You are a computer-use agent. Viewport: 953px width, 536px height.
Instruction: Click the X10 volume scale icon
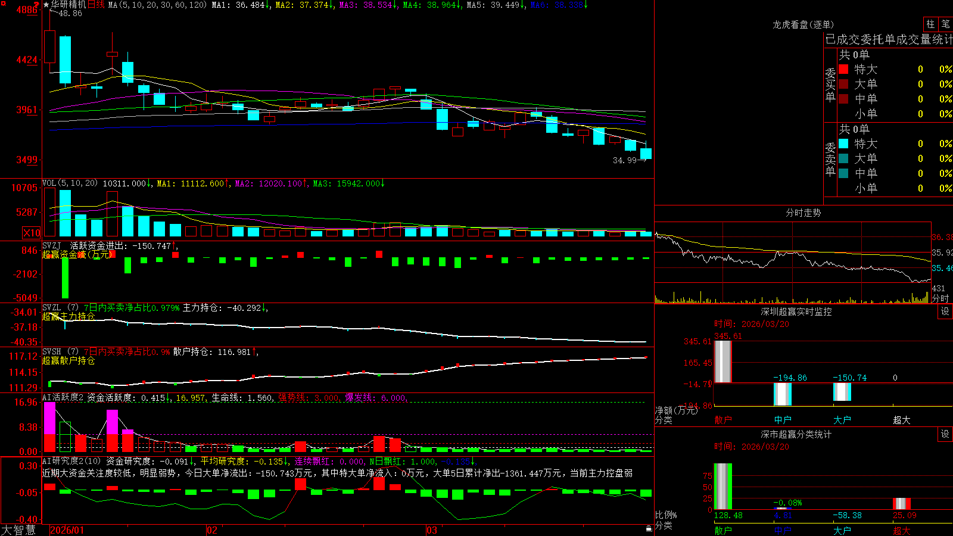[x=32, y=233]
